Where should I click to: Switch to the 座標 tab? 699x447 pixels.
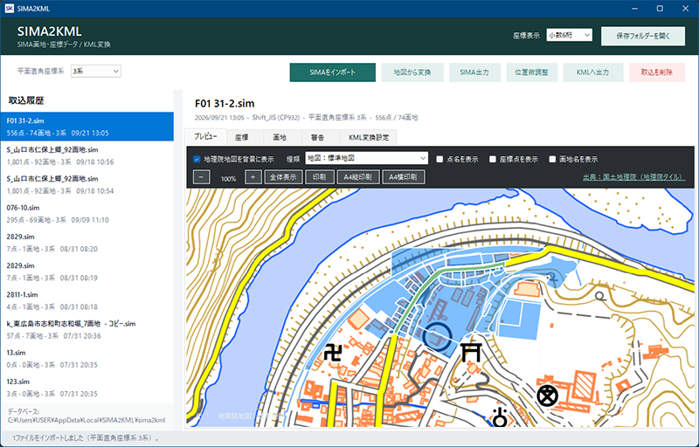point(242,138)
